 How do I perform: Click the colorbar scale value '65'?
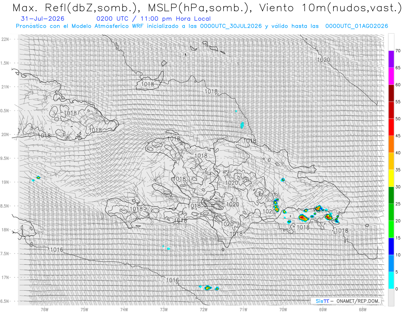[x=398, y=68]
